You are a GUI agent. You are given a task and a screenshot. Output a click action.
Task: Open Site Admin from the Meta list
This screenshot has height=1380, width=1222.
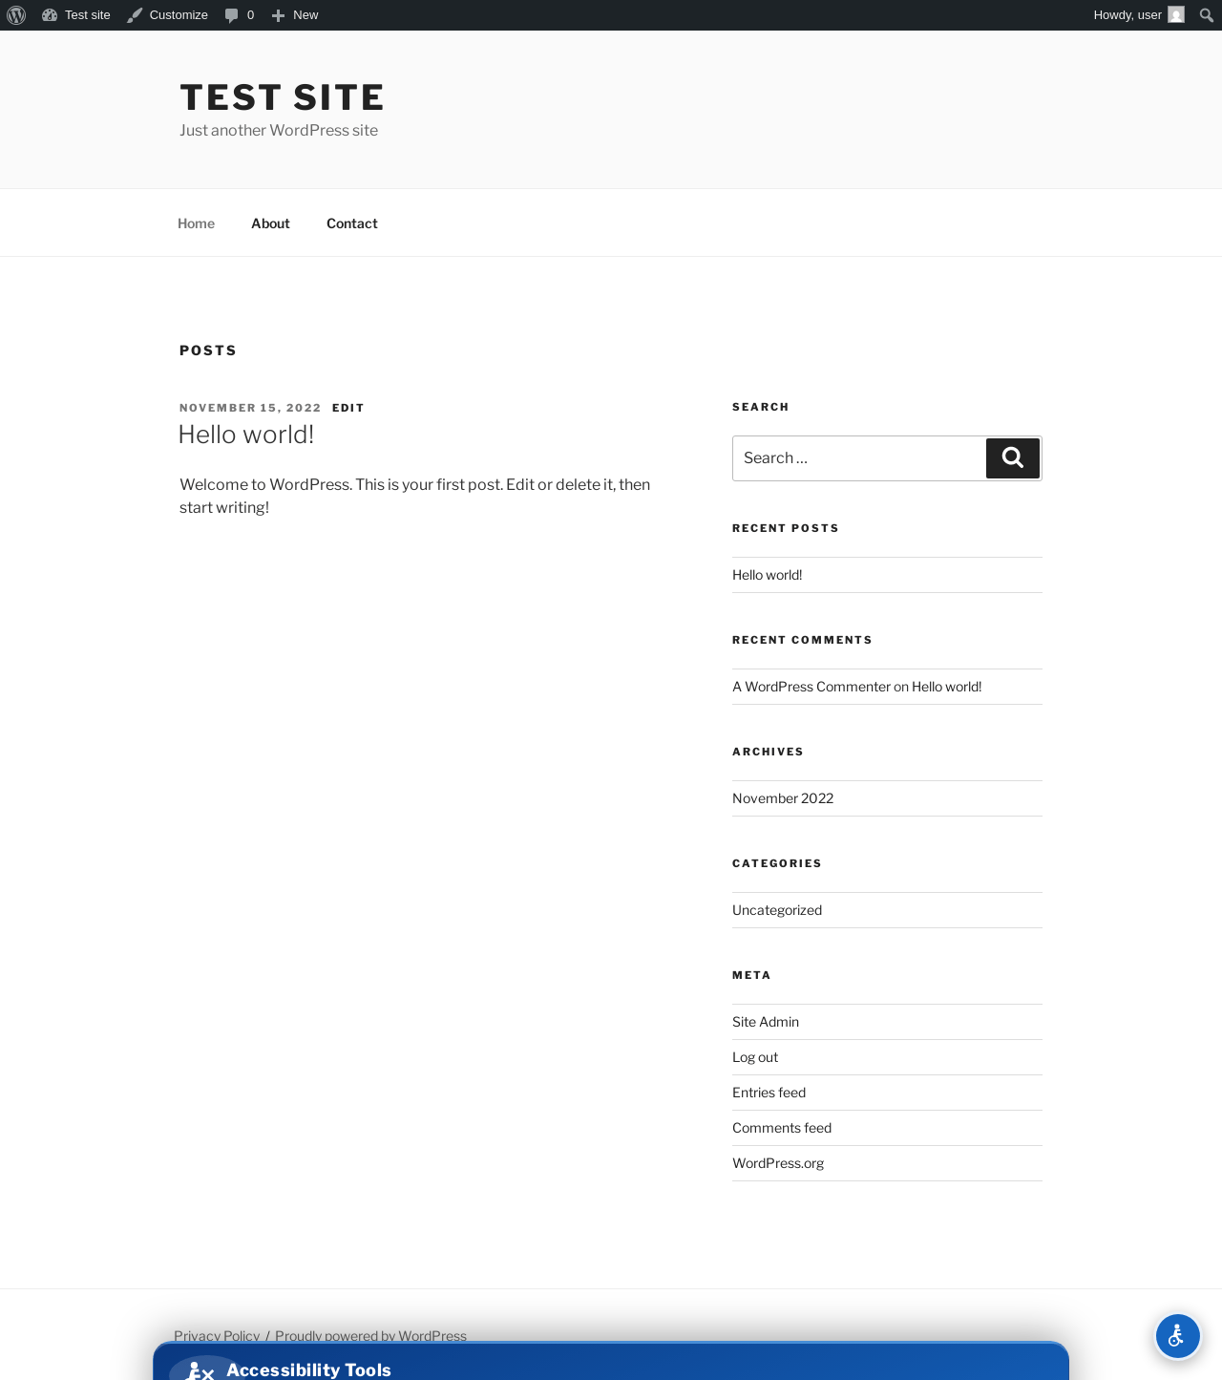click(x=766, y=1022)
